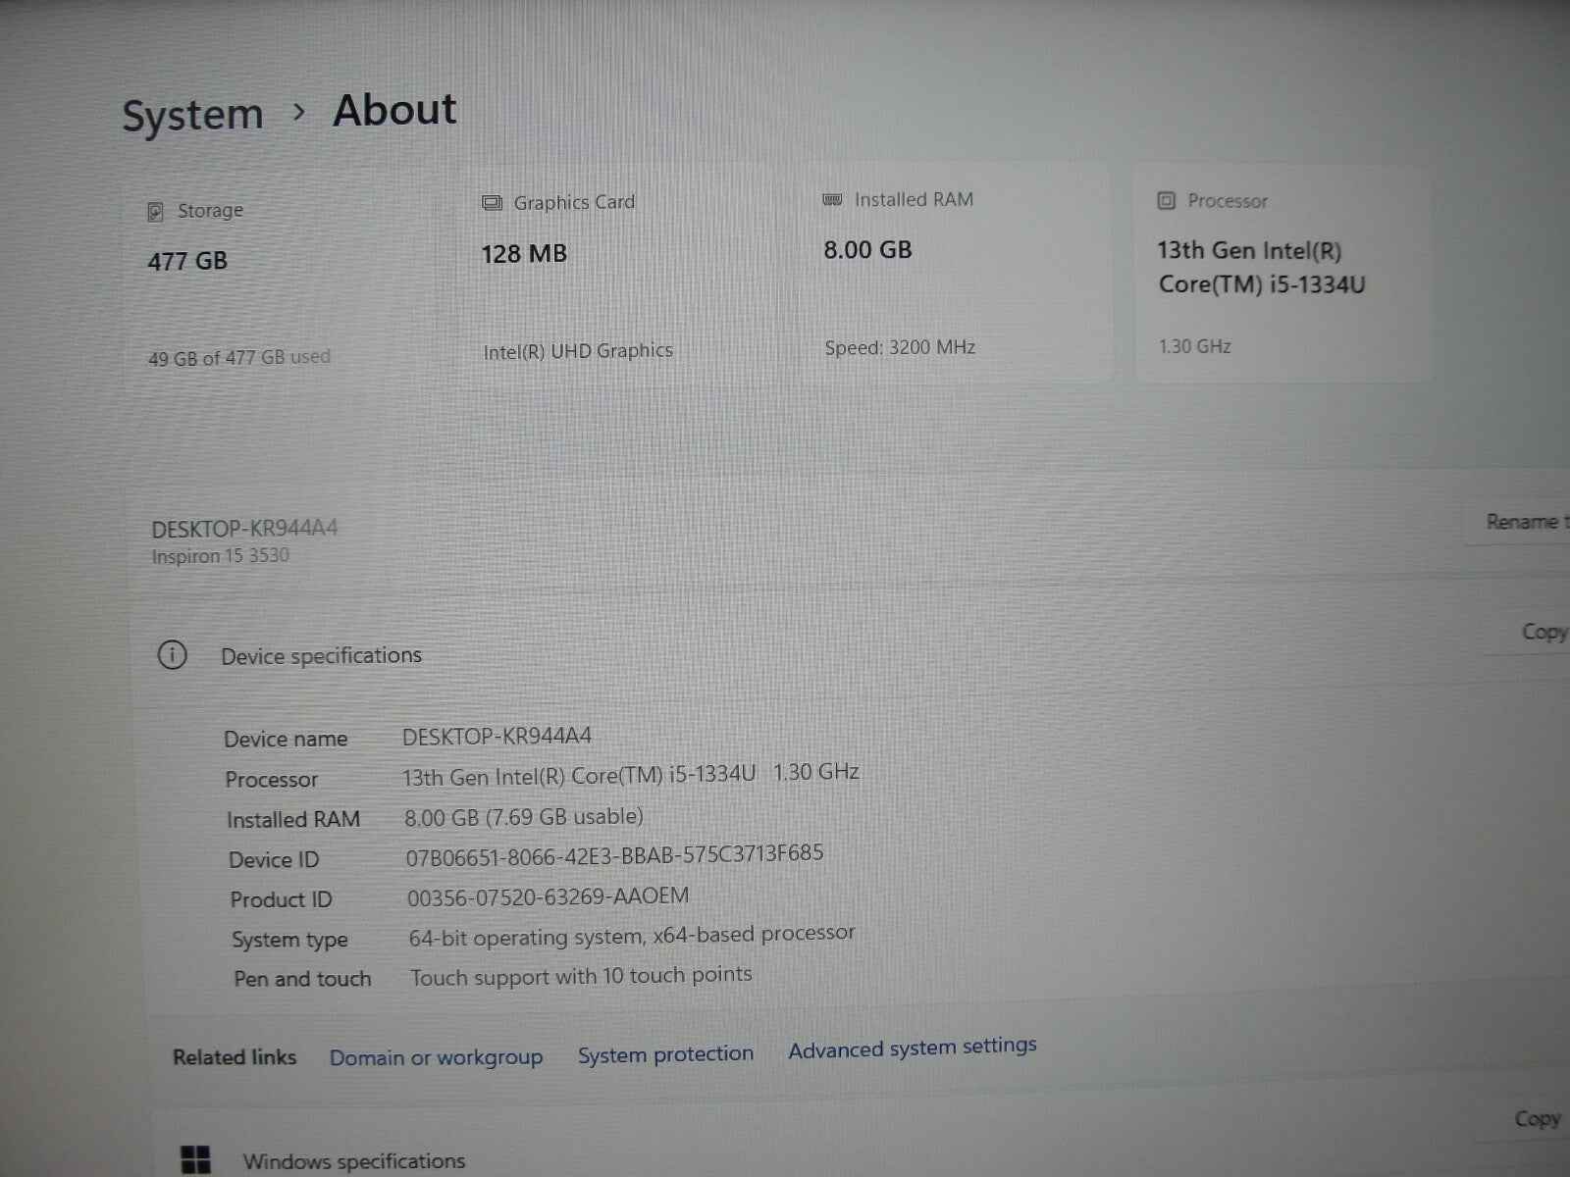Click the info icon beside Device specifications
Image resolution: width=1570 pixels, height=1177 pixels.
click(x=173, y=655)
